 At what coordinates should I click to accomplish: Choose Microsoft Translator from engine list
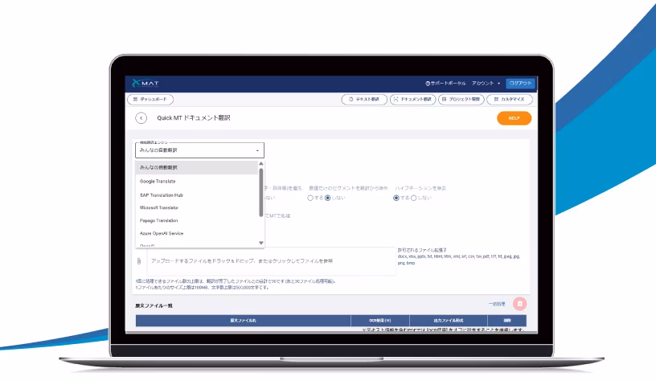[x=159, y=207]
